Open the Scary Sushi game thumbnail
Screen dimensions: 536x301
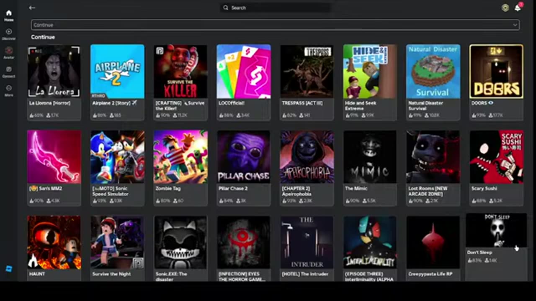pyautogui.click(x=496, y=157)
